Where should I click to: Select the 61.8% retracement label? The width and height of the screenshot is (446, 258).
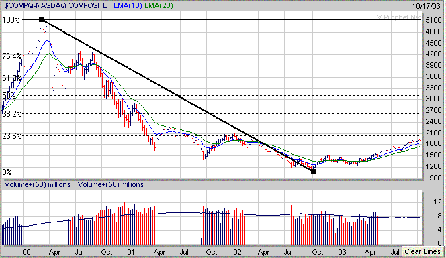[x=12, y=78]
